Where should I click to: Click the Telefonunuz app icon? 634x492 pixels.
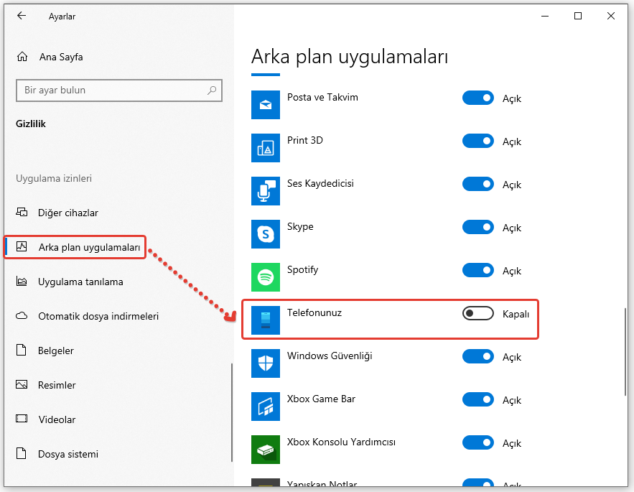coord(265,320)
